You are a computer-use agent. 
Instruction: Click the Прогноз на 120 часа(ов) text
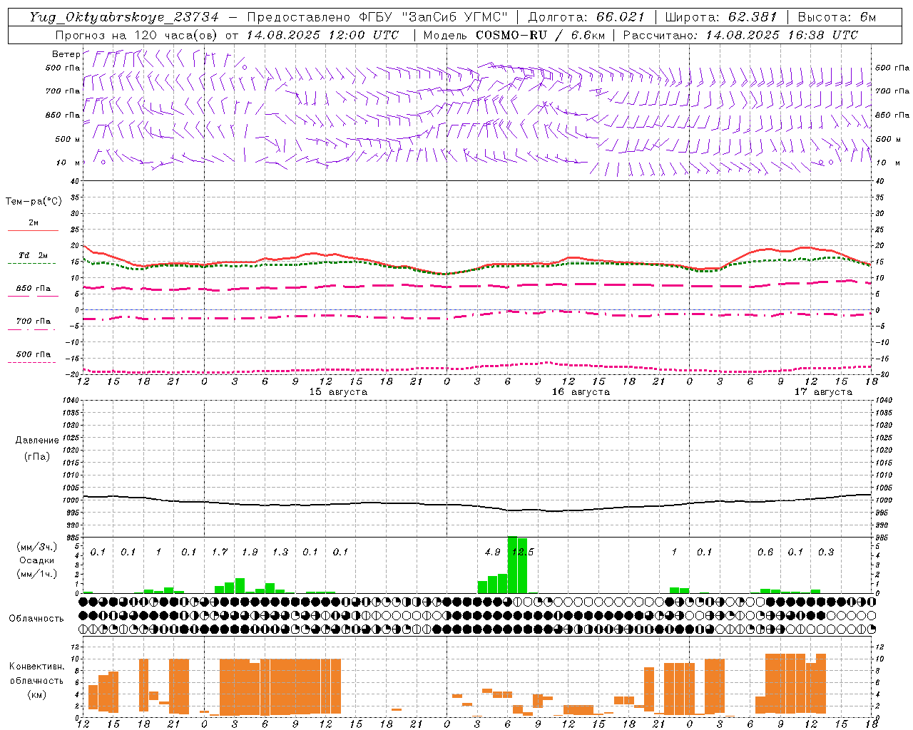(x=138, y=35)
